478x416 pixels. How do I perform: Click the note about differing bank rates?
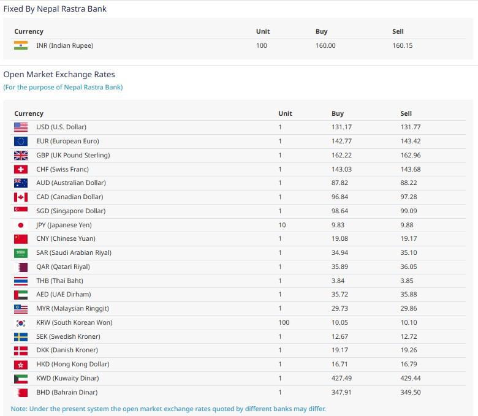coord(169,409)
